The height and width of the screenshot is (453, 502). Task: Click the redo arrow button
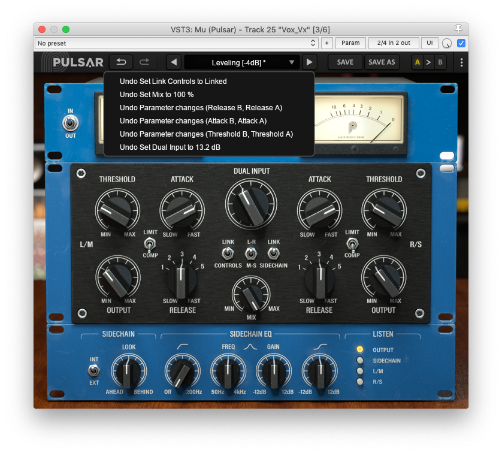(x=144, y=62)
